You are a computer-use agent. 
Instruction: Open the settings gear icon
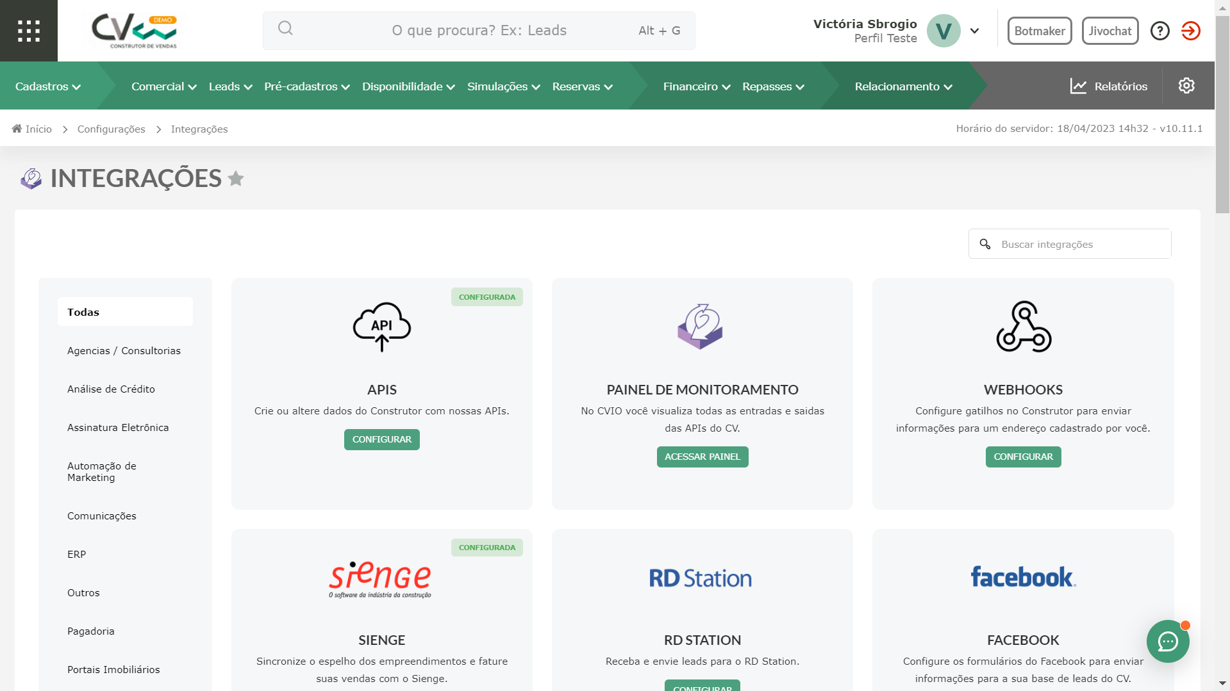click(1186, 86)
